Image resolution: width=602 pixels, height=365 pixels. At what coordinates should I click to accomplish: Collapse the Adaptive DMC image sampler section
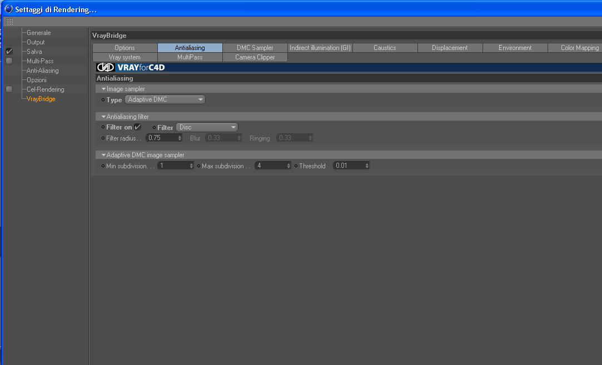(103, 155)
